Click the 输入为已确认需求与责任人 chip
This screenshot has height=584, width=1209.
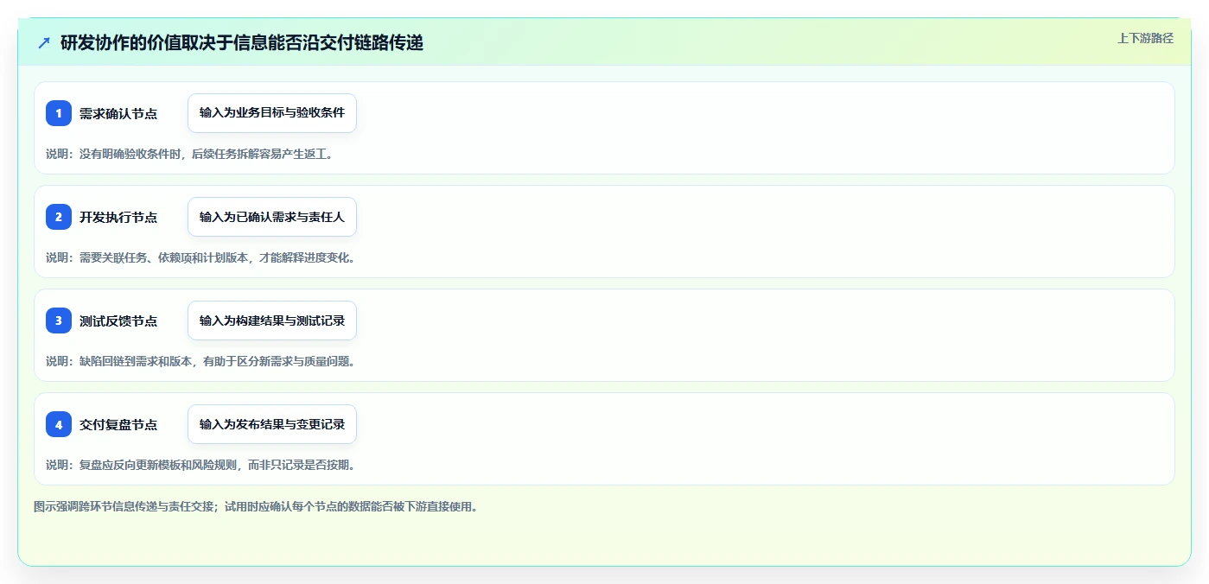click(x=272, y=217)
